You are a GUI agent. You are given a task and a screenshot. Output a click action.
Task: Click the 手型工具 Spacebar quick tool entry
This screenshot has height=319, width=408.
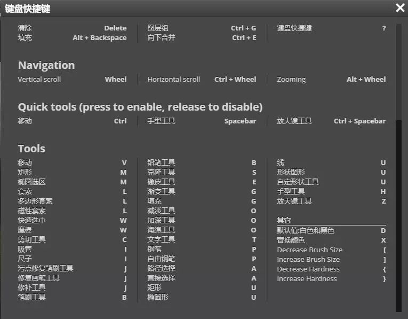pyautogui.click(x=202, y=121)
